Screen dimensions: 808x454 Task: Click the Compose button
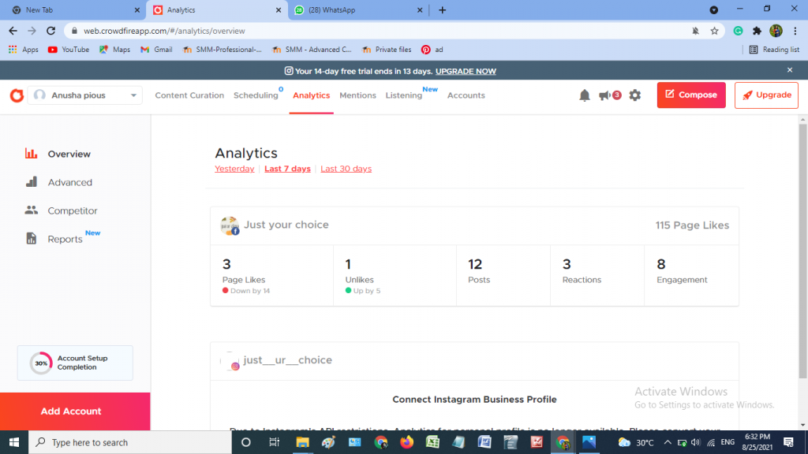[691, 95]
